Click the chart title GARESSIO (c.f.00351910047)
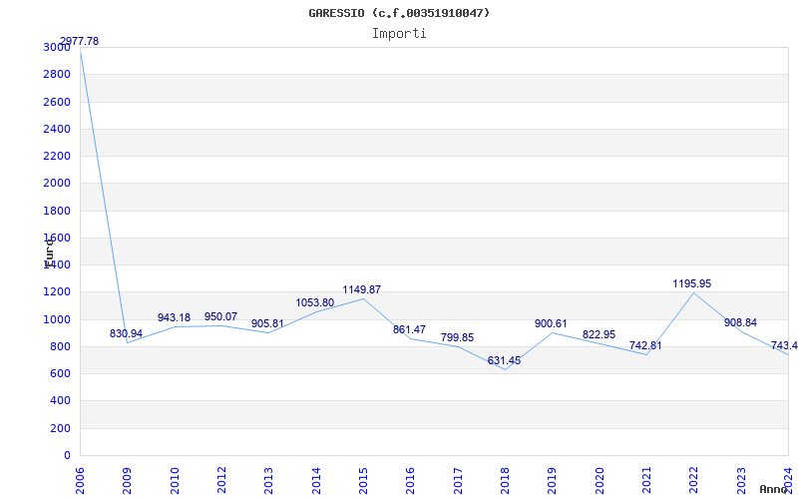The width and height of the screenshot is (798, 499). tap(399, 13)
